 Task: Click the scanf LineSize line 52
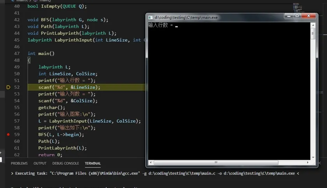click(69, 87)
